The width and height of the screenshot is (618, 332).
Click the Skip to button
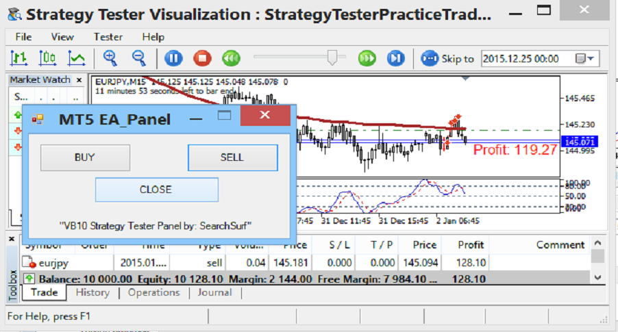tap(447, 59)
